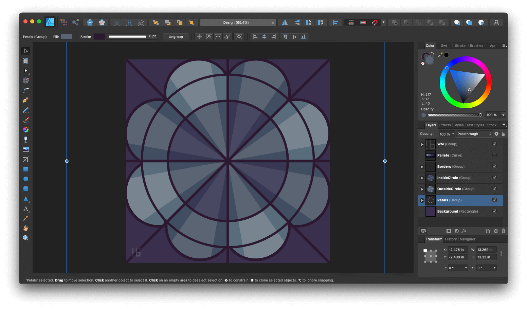Open the layer opacity dropdown
This screenshot has width=527, height=309.
point(447,133)
